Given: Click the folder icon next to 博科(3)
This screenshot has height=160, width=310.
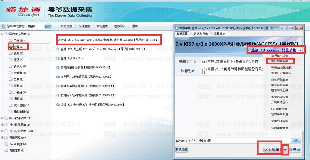Looking at the screenshot, I should 11,98.
